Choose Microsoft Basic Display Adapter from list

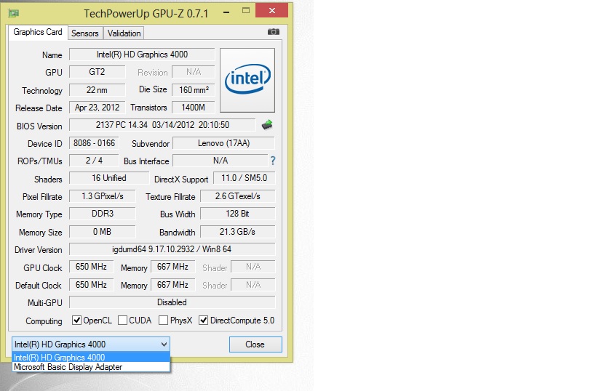tap(91, 367)
